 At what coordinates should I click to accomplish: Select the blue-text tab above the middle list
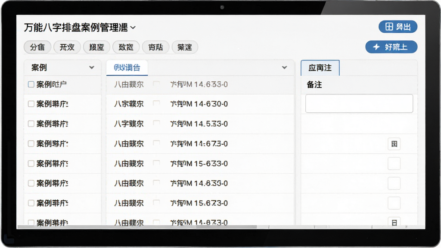(x=127, y=68)
